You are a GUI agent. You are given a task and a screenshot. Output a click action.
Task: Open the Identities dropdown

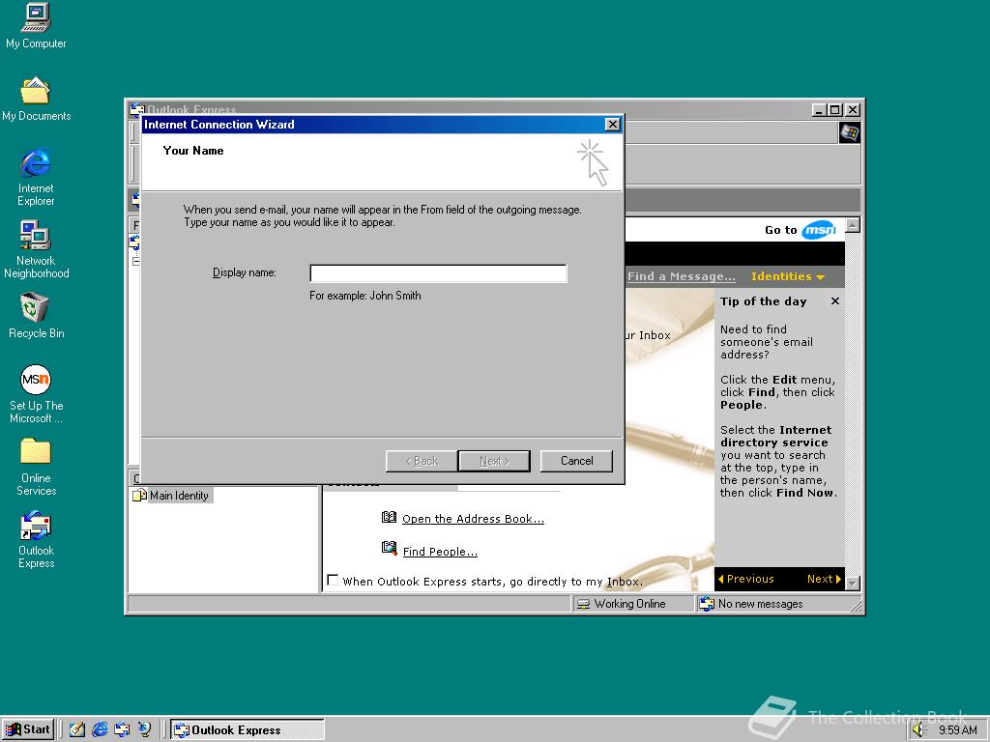tap(787, 276)
